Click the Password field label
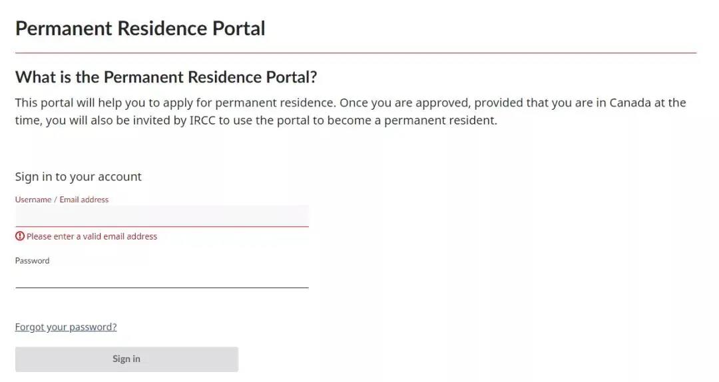The width and height of the screenshot is (719, 382). [x=32, y=260]
